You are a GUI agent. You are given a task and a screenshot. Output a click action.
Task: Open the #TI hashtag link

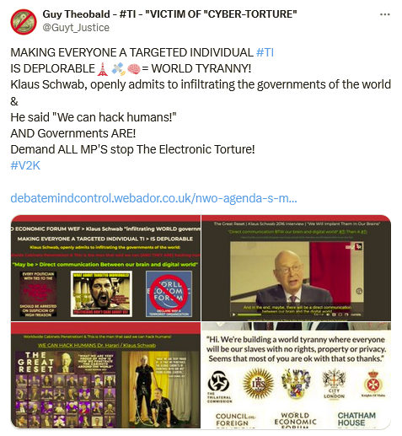click(x=265, y=52)
